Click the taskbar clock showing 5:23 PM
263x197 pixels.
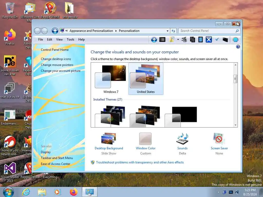250,192
